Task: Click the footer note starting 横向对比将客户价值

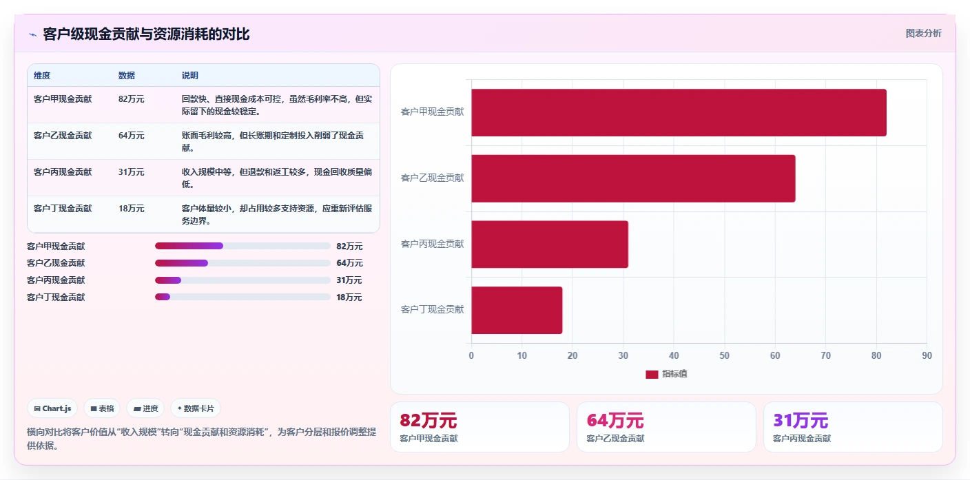Action: tap(201, 439)
